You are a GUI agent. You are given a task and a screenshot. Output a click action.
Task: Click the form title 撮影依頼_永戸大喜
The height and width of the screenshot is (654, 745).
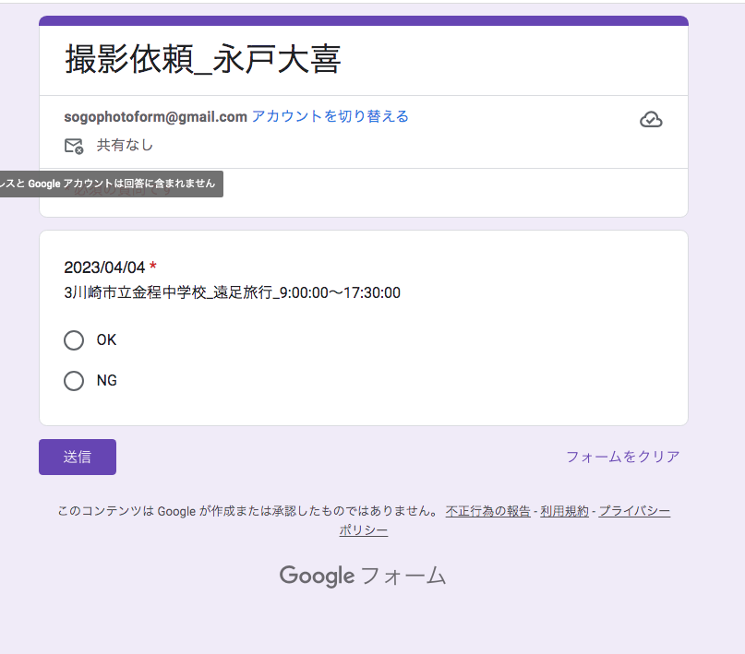click(203, 59)
